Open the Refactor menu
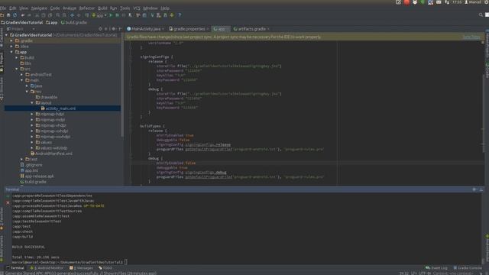Image resolution: width=489 pixels, height=275 pixels. tap(86, 8)
